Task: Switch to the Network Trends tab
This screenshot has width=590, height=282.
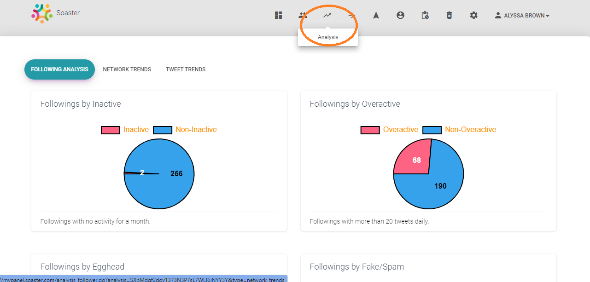Action: (x=127, y=69)
